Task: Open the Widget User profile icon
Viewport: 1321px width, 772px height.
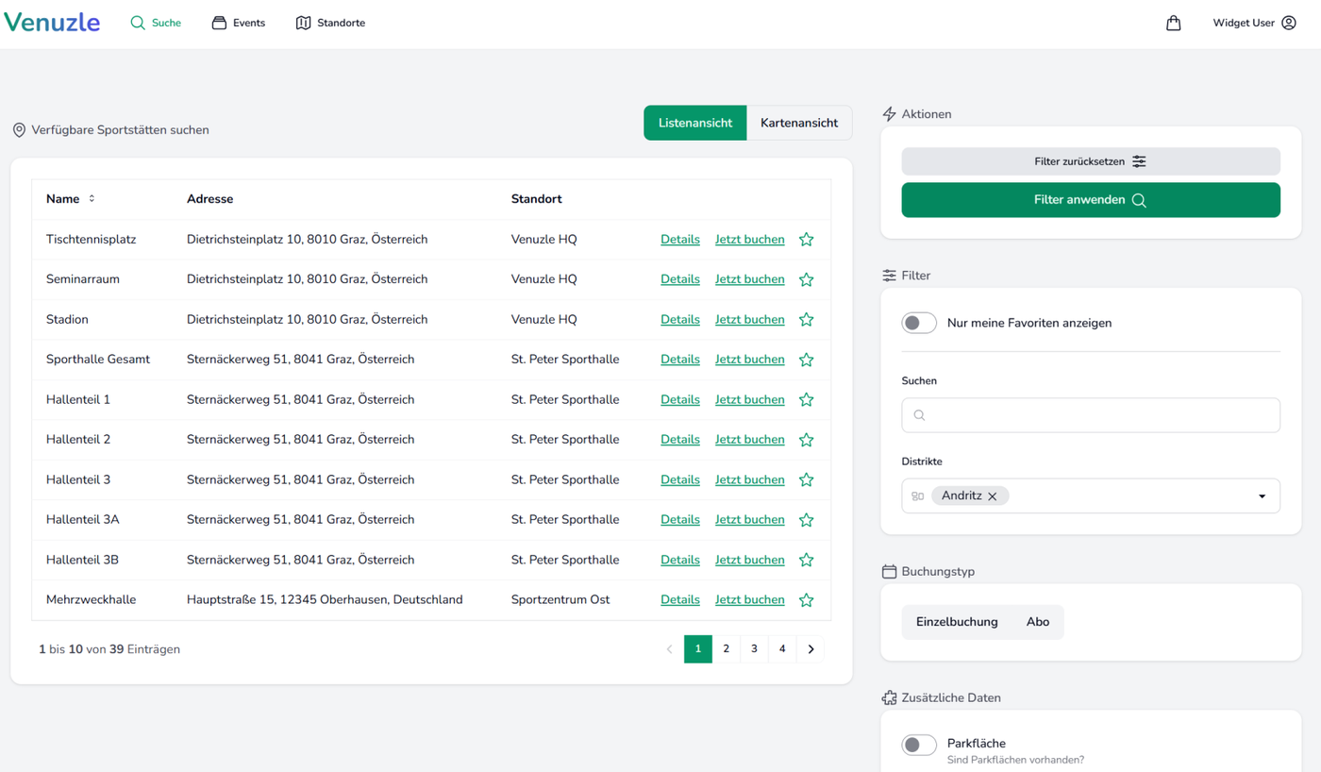Action: (x=1289, y=23)
